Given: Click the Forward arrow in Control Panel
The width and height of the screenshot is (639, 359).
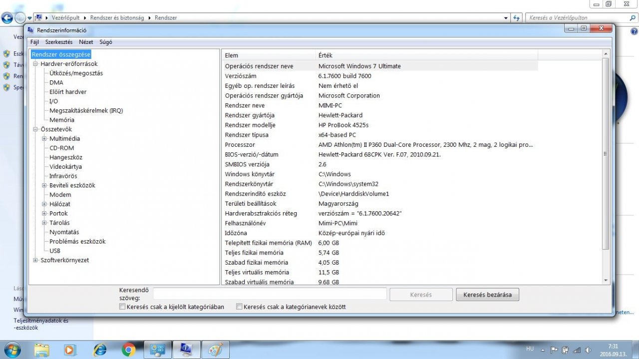Looking at the screenshot, I should tap(20, 18).
